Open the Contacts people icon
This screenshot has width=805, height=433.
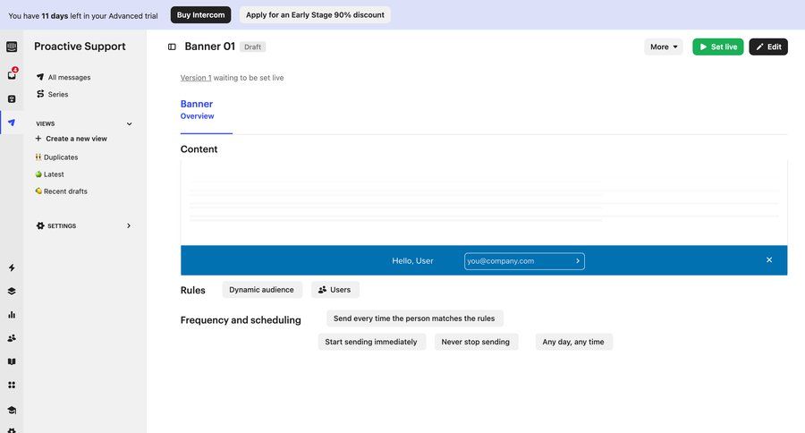[x=12, y=338]
